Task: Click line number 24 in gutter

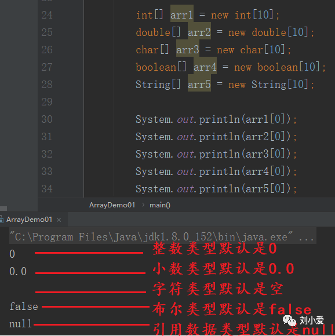Action: tap(47, 15)
